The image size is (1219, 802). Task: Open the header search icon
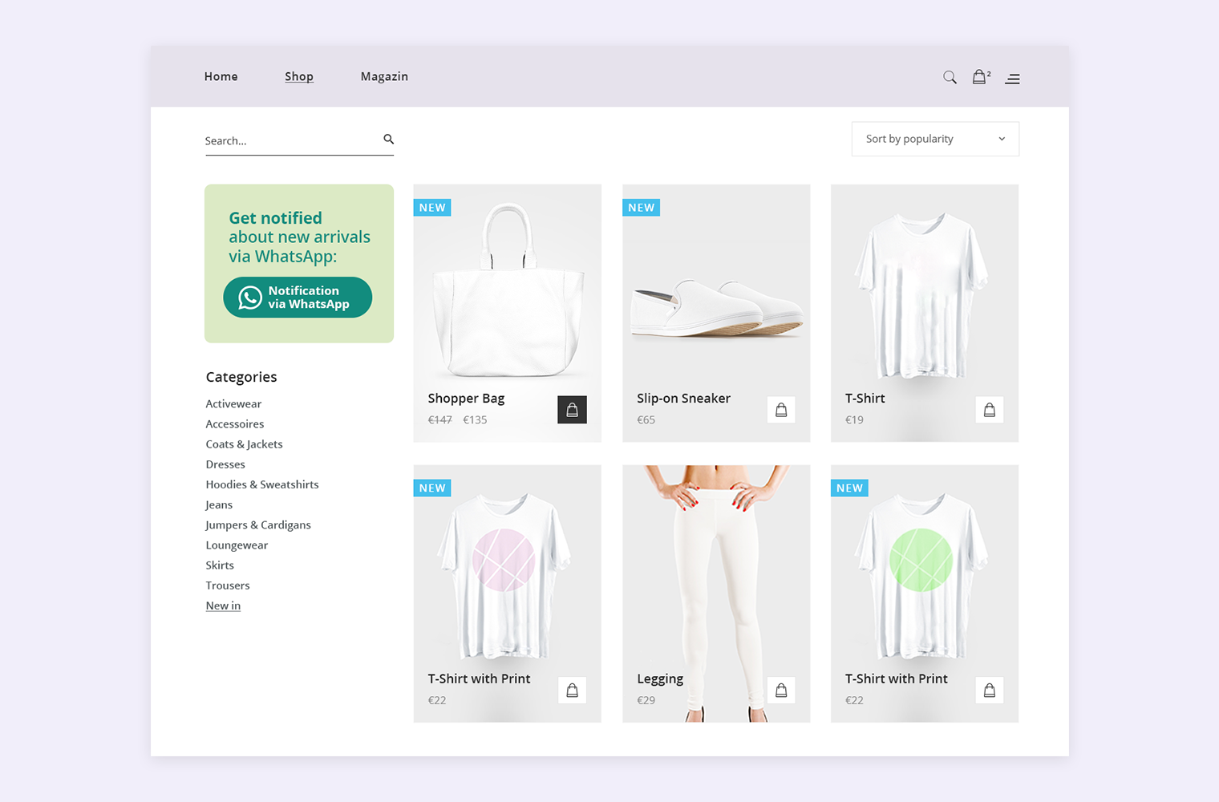(x=950, y=77)
